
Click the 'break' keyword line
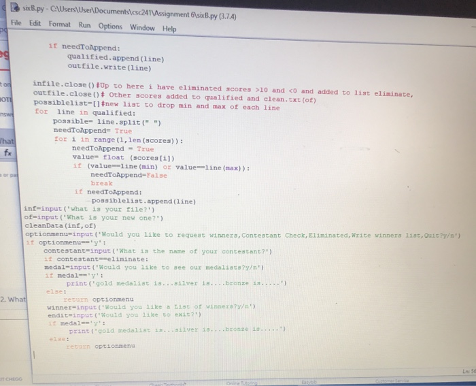102,183
